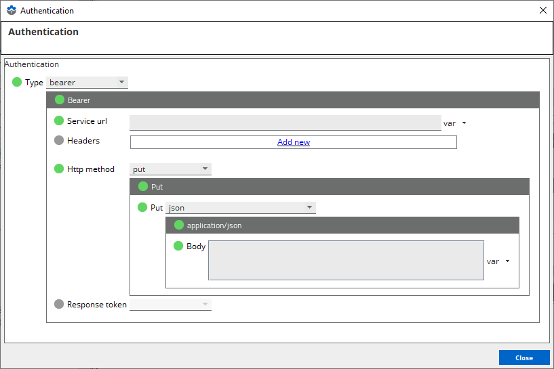Toggle the green circle next to Service url

coord(59,121)
